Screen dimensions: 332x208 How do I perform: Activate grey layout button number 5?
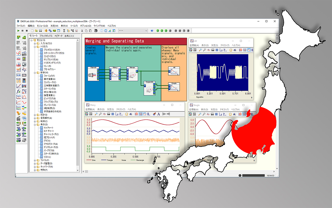[x=176, y=31]
